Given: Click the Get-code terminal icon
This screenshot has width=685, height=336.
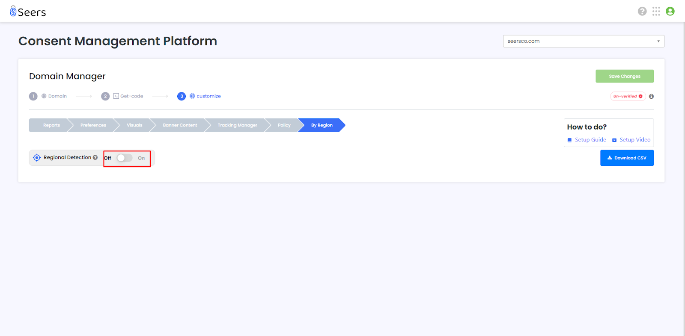Looking at the screenshot, I should [x=116, y=96].
